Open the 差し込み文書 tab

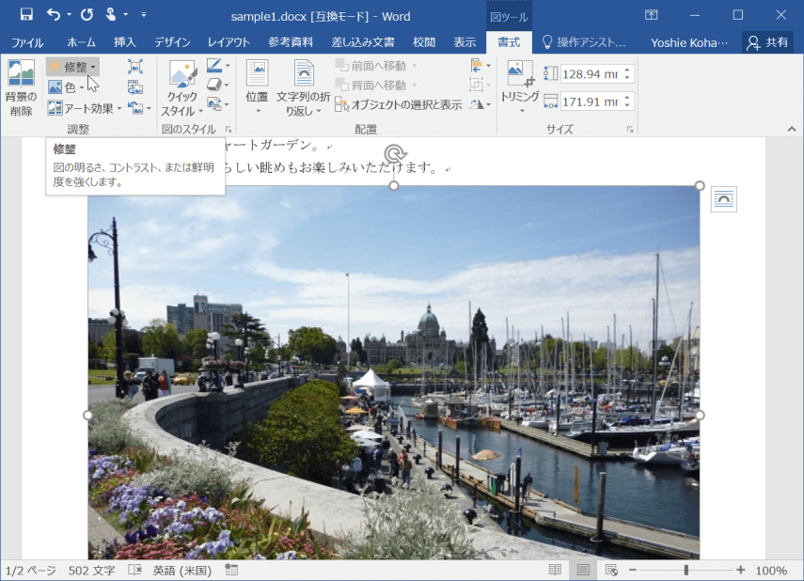[x=363, y=42]
